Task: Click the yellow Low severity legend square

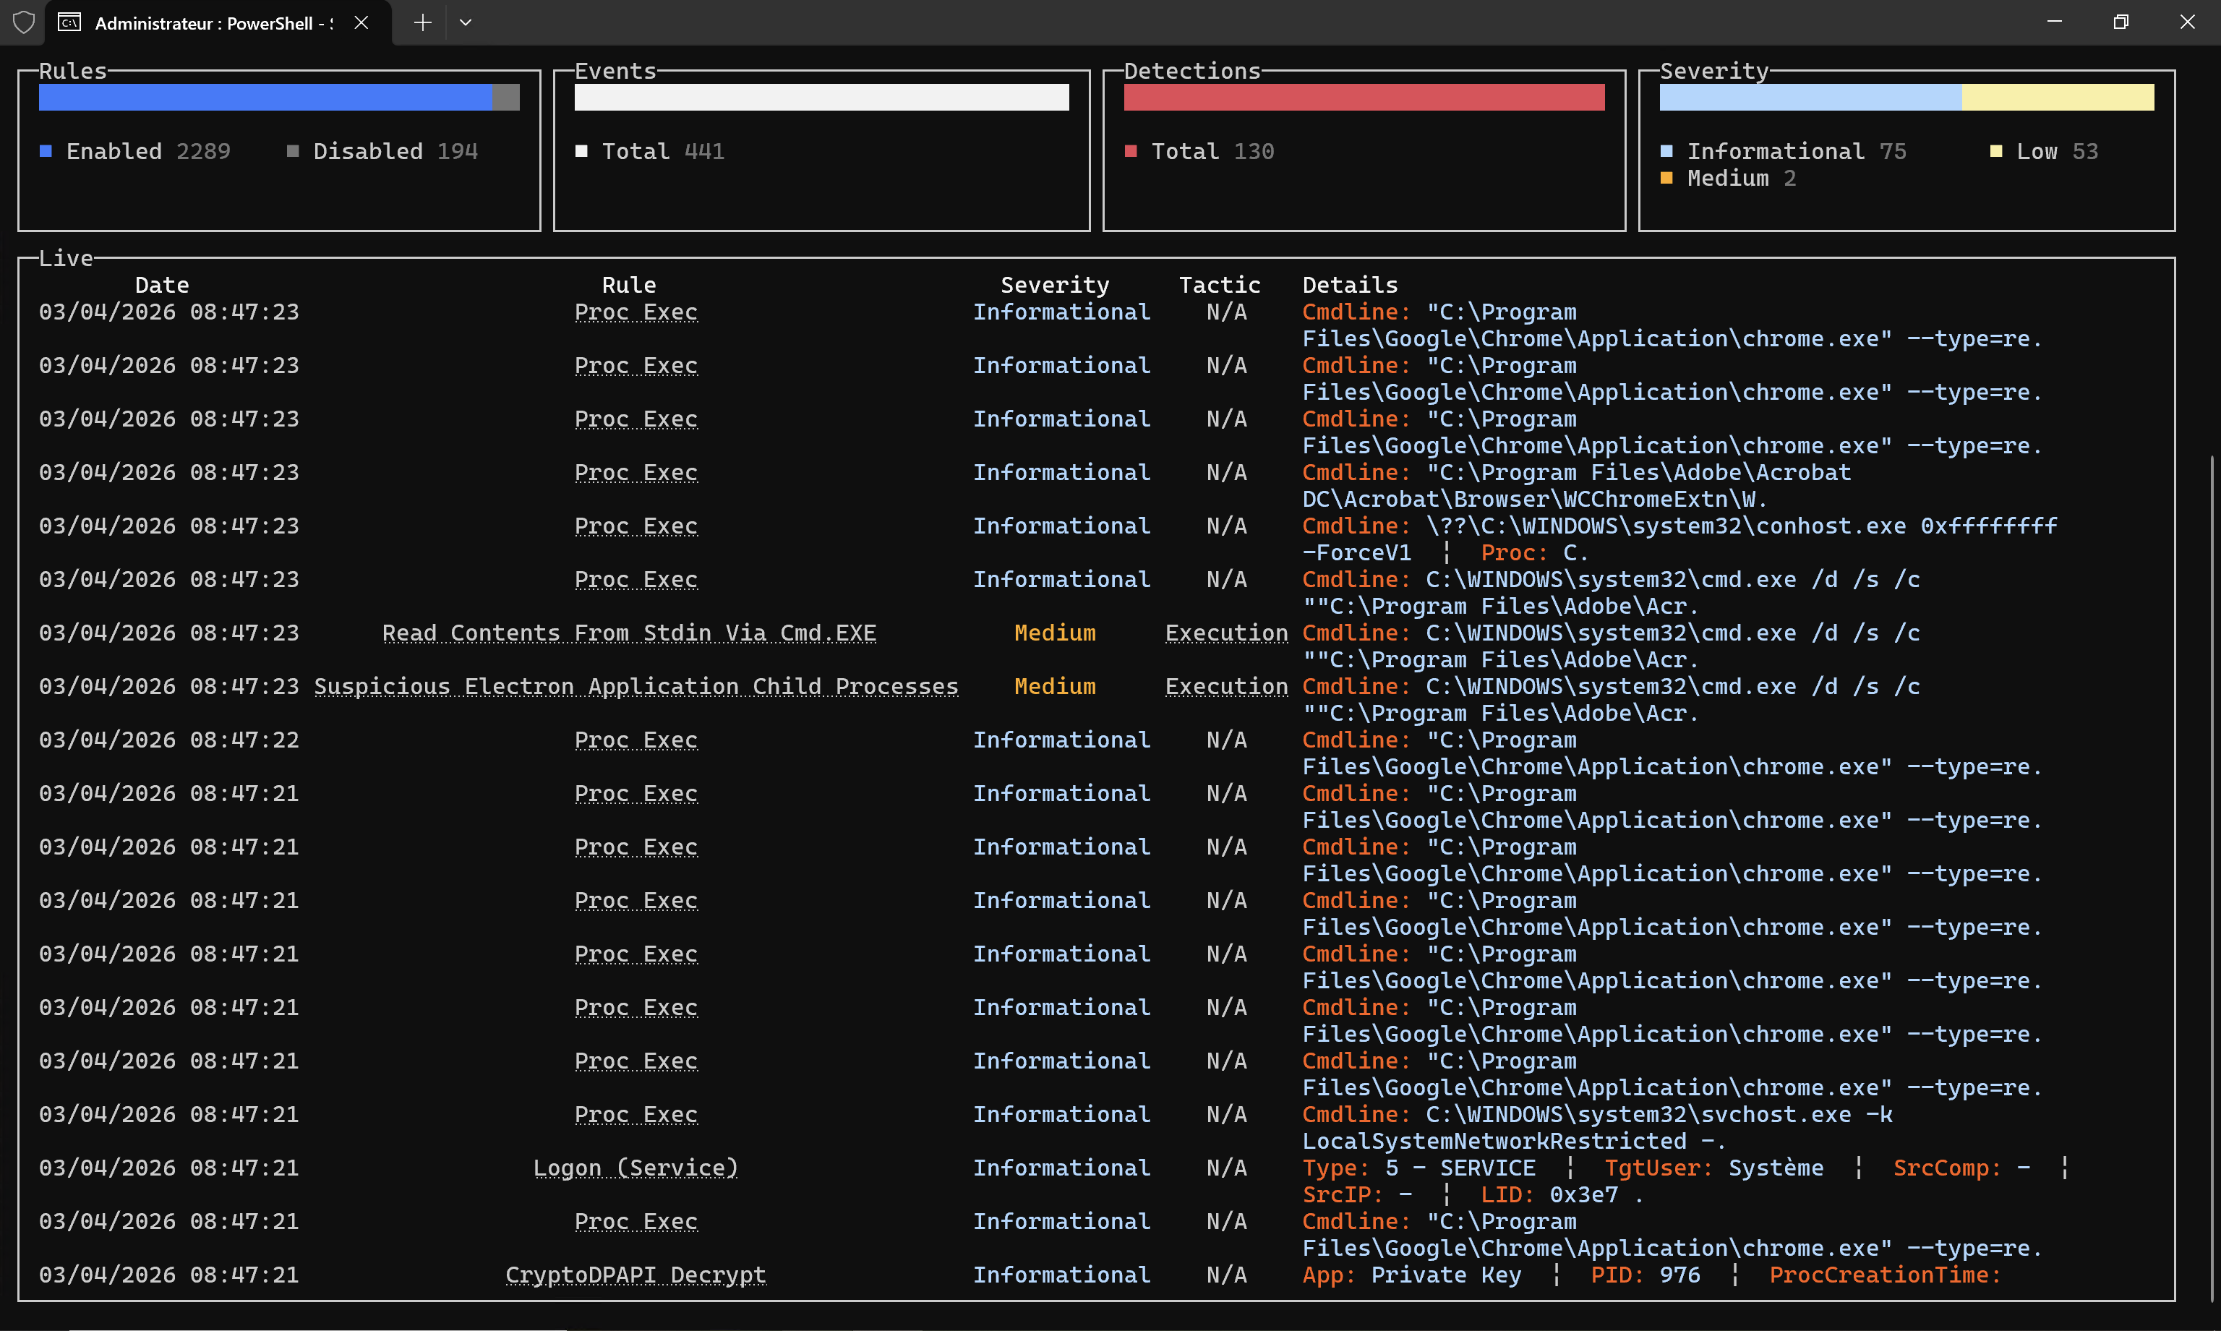Action: [1996, 150]
